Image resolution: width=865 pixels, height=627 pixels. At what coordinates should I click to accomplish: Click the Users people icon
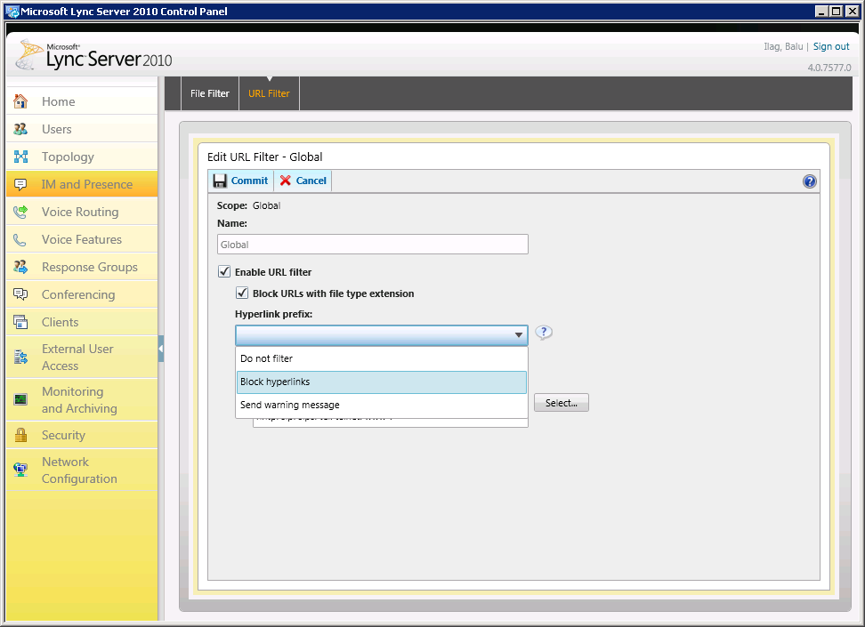tap(20, 129)
